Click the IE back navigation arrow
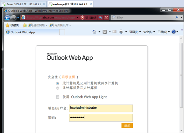The width and height of the screenshot is (184, 133). point(7,18)
